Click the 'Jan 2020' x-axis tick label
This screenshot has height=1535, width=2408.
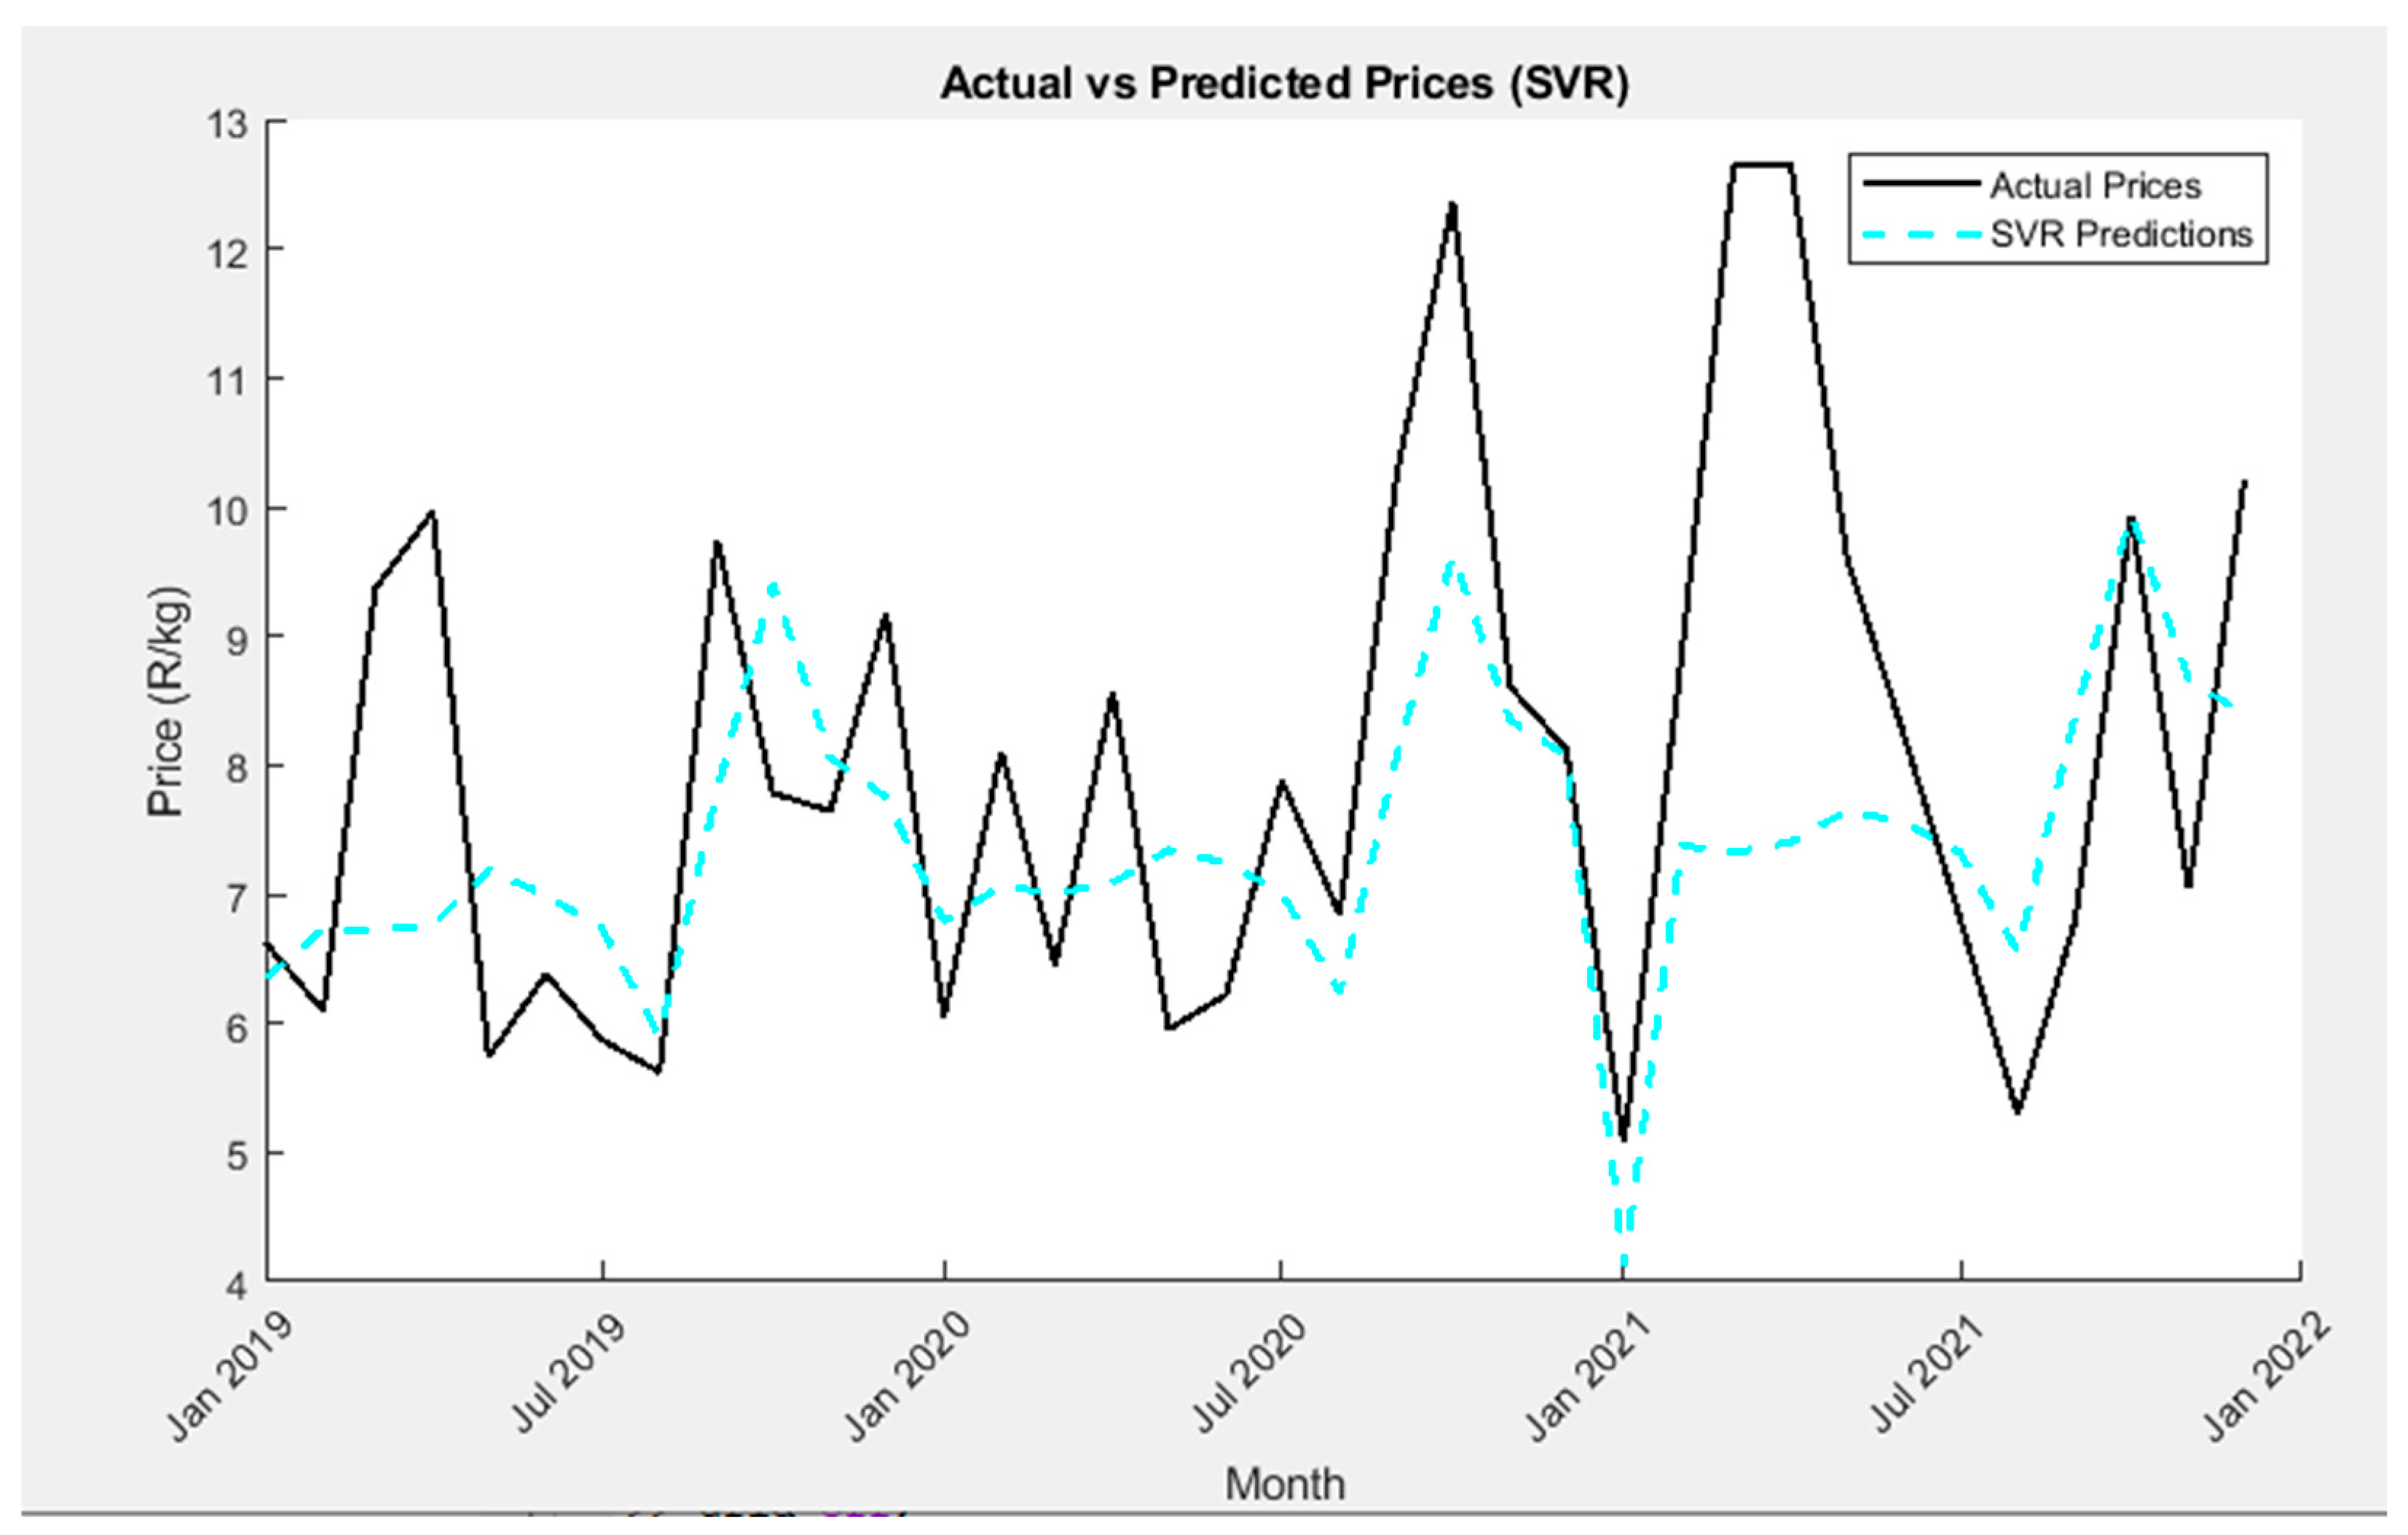907,1377
